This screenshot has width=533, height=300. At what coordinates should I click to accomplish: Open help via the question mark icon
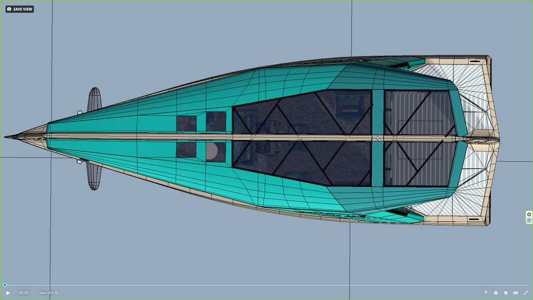(x=486, y=293)
